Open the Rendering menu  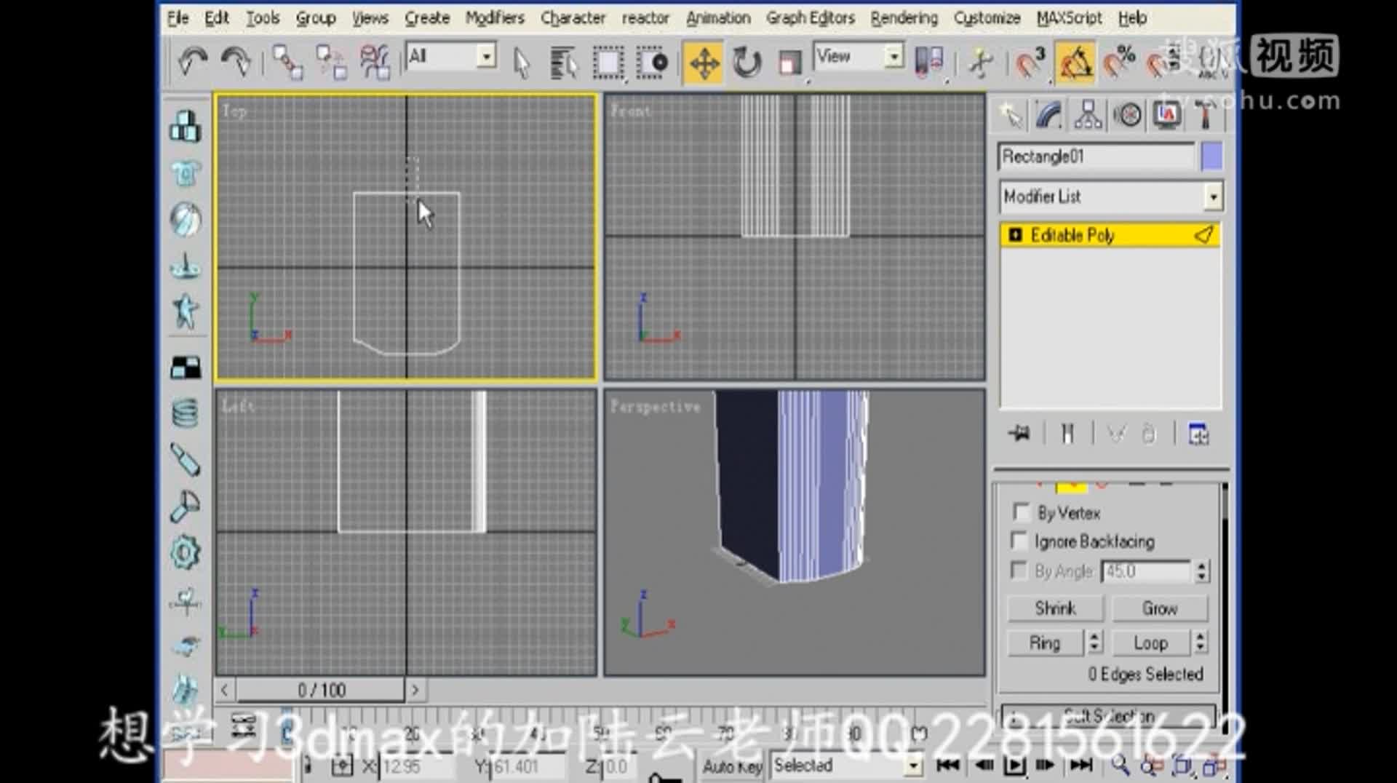[x=904, y=17]
